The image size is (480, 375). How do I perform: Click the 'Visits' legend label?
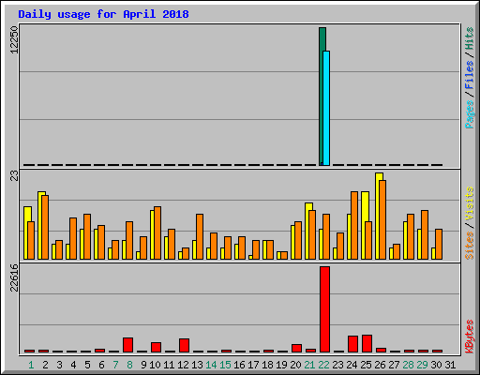(x=469, y=203)
